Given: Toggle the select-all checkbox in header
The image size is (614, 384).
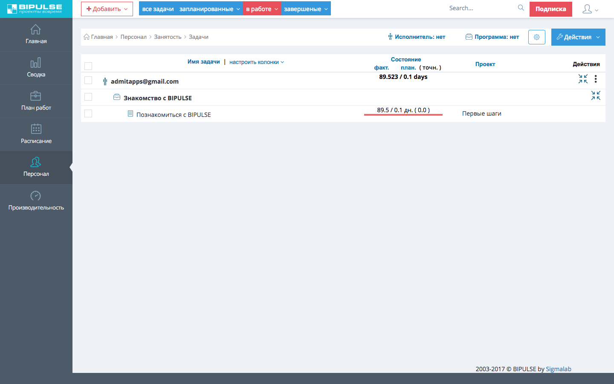Looking at the screenshot, I should [x=88, y=66].
